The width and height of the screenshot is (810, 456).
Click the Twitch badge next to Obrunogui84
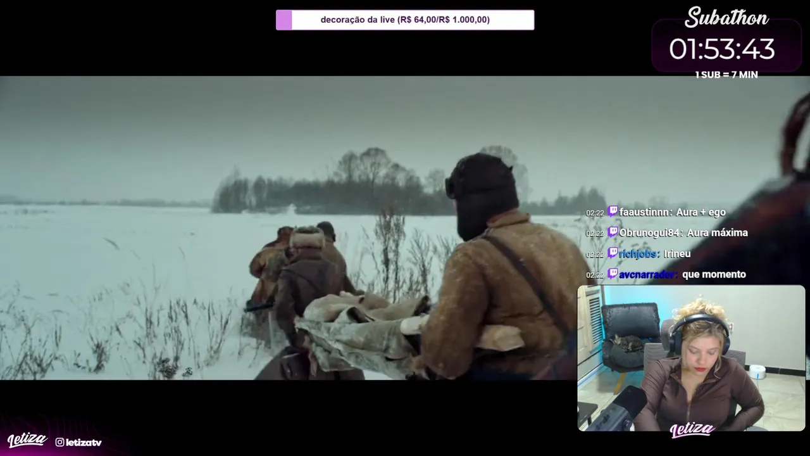[613, 232]
